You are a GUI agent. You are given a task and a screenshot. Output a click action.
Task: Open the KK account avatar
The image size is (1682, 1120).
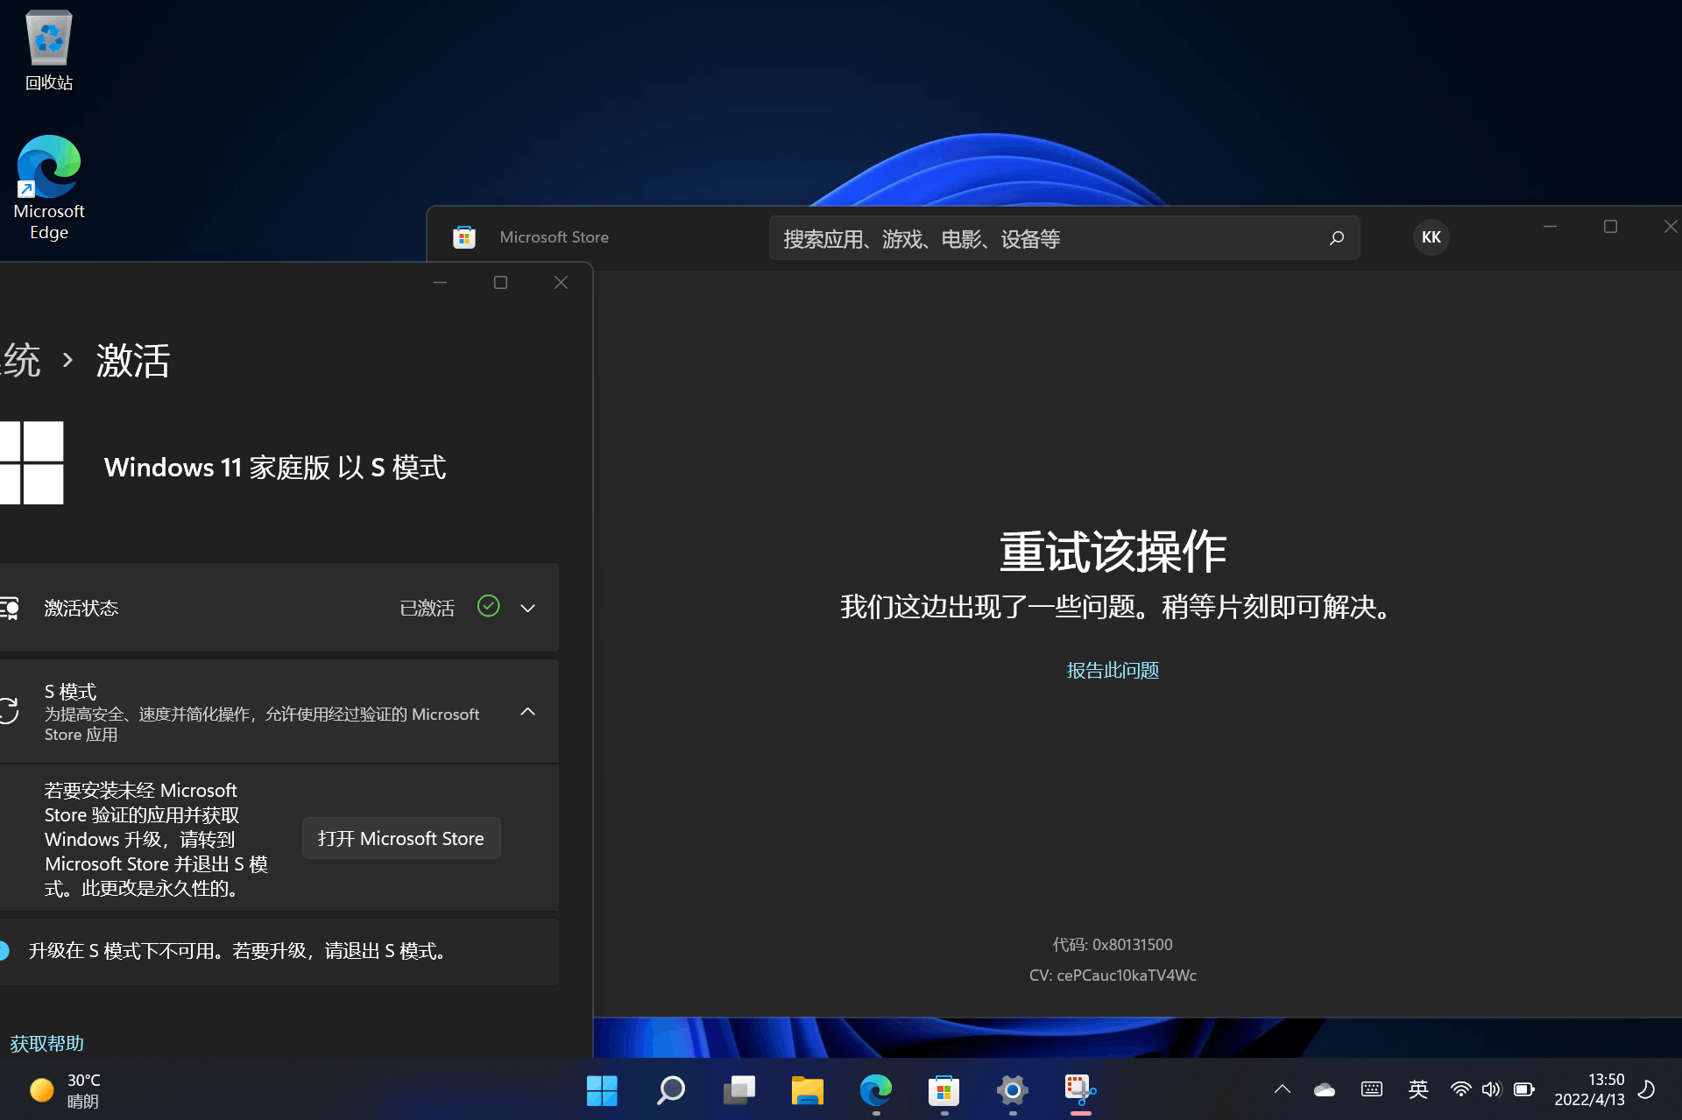click(x=1431, y=237)
